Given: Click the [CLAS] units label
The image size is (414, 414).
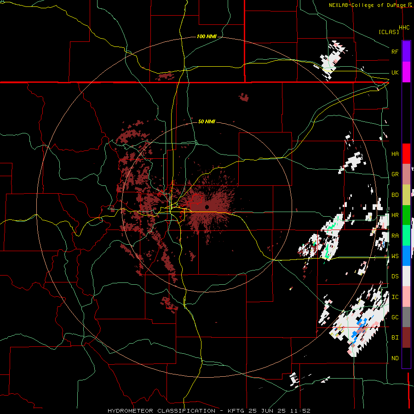Looking at the screenshot, I should pyautogui.click(x=389, y=32).
